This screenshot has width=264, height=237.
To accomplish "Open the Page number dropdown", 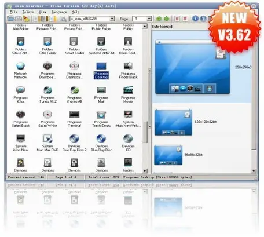I will (x=149, y=19).
